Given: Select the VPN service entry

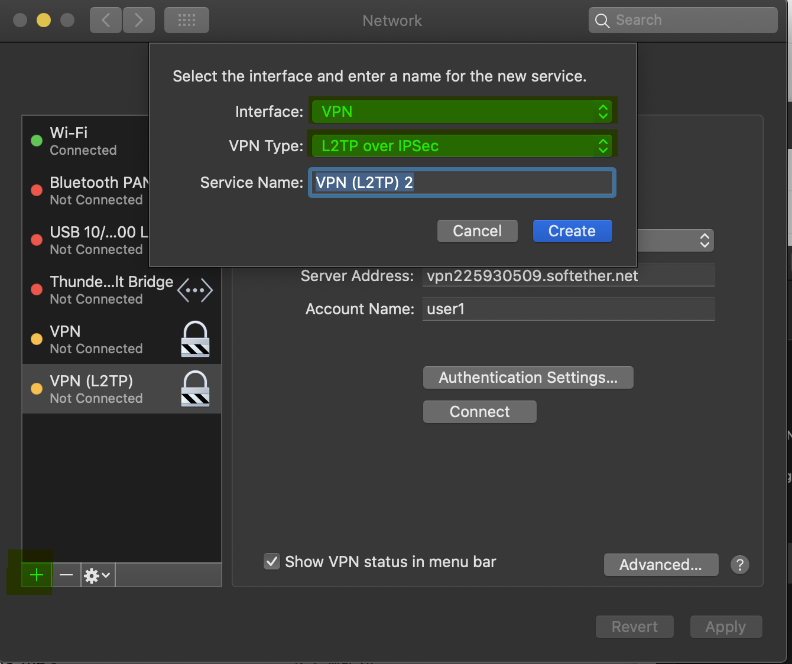Looking at the screenshot, I should pos(122,339).
